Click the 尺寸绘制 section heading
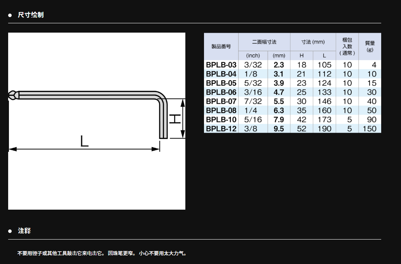The image size is (401, 264). point(31,15)
